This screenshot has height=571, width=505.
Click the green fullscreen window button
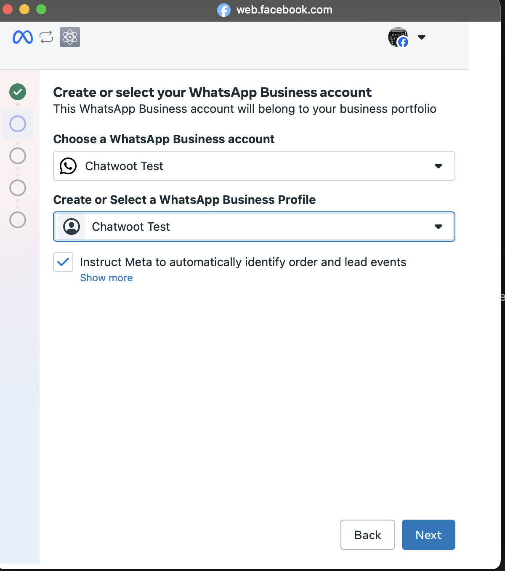pyautogui.click(x=41, y=9)
